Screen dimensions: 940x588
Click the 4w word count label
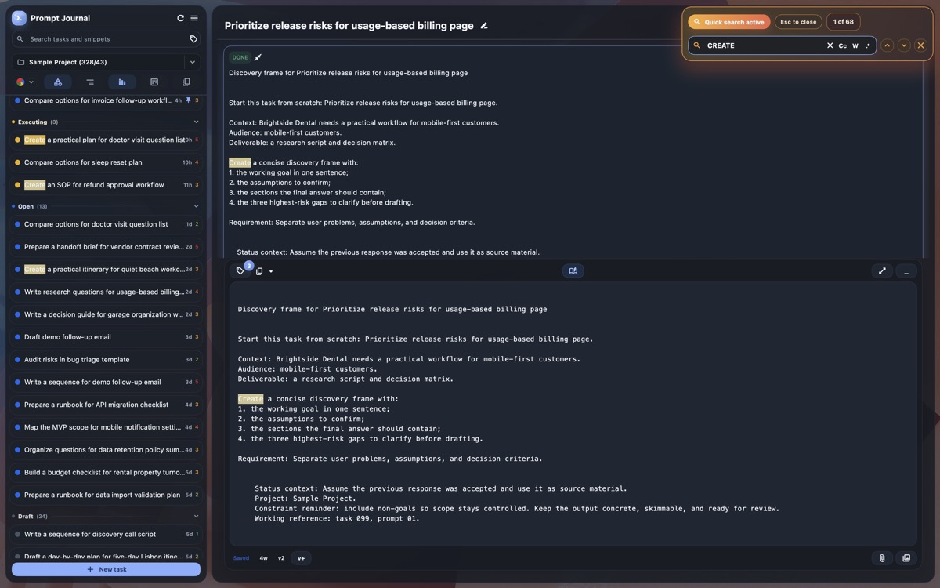(x=264, y=558)
